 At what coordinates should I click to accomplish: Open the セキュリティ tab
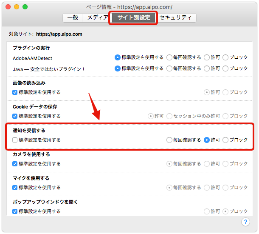(176, 17)
